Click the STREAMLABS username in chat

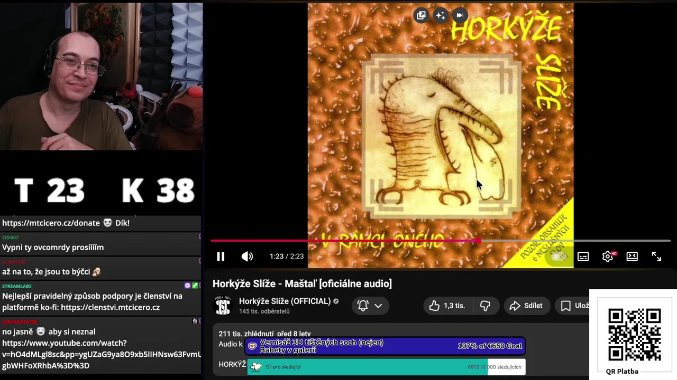pos(17,286)
